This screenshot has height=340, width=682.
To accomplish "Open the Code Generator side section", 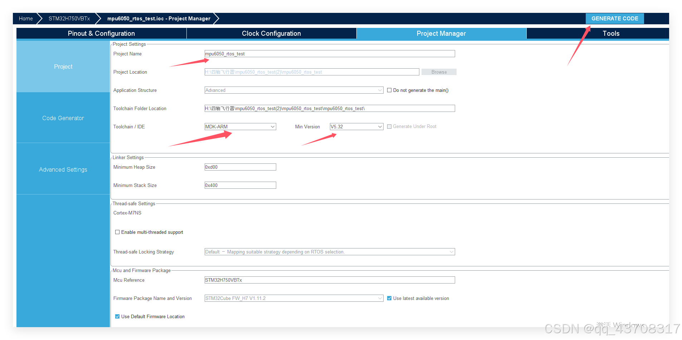I will click(63, 118).
